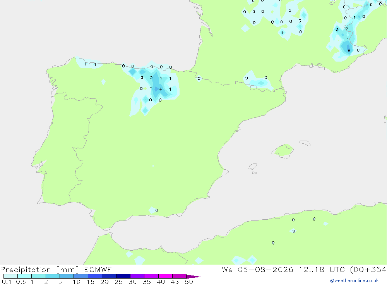The image size is (387, 284).
Task: Click the 20–25 mm legend color swatch
Action: point(109,276)
